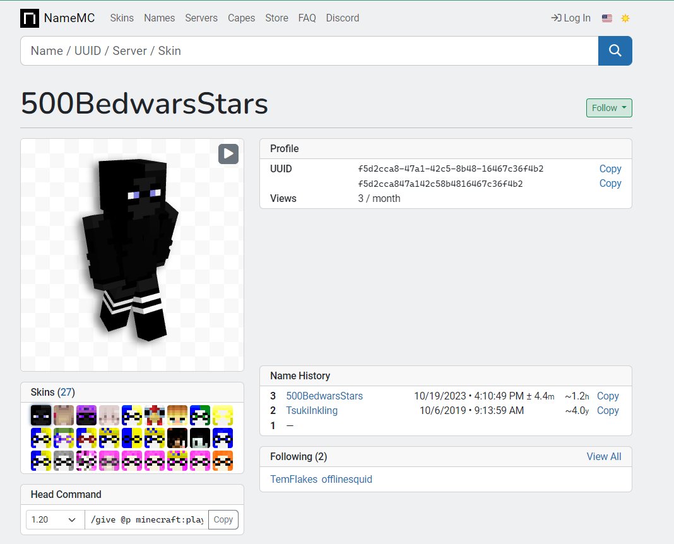Click the NameMC logo icon
674x544 pixels.
click(x=30, y=18)
